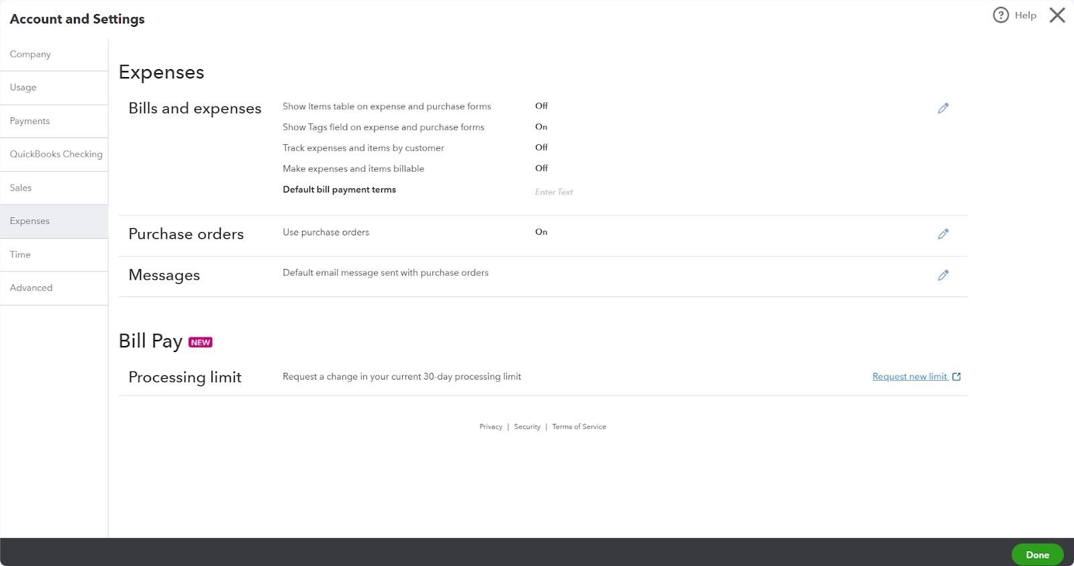Switch to the Time tab
The height and width of the screenshot is (566, 1074).
20,255
